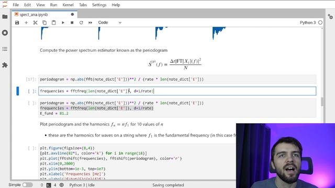Click the plt.xlabel('Frequencies [Hz]') line
Viewport: 335px width, 188px height.
[73, 174]
